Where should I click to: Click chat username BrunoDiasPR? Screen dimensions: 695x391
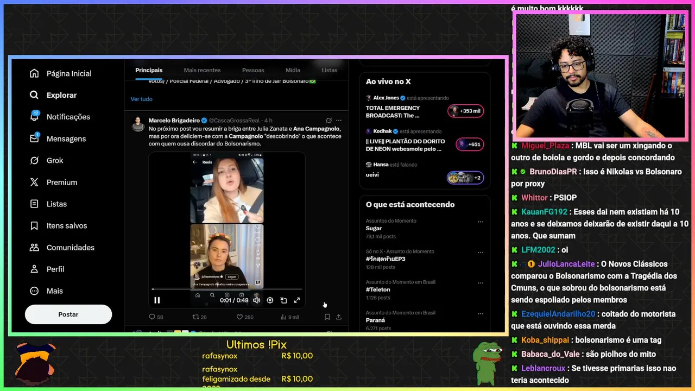553,172
